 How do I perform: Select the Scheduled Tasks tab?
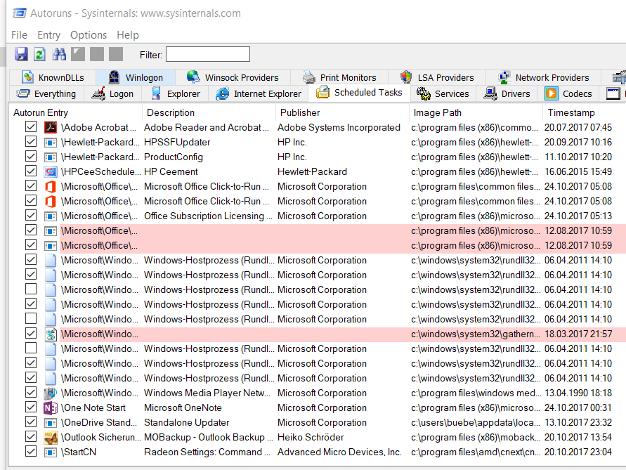359,92
